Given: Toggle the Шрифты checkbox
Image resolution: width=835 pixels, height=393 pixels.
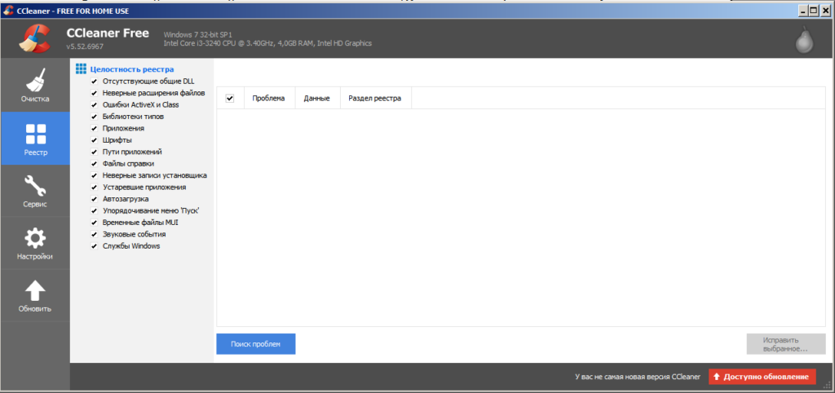Looking at the screenshot, I should (x=95, y=140).
